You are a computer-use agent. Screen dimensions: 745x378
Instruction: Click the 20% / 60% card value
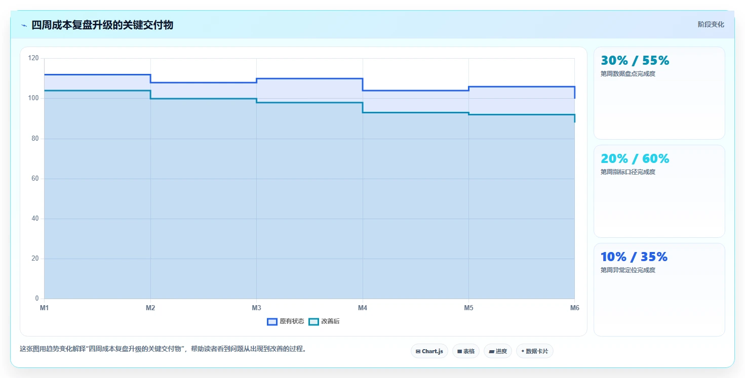click(635, 158)
